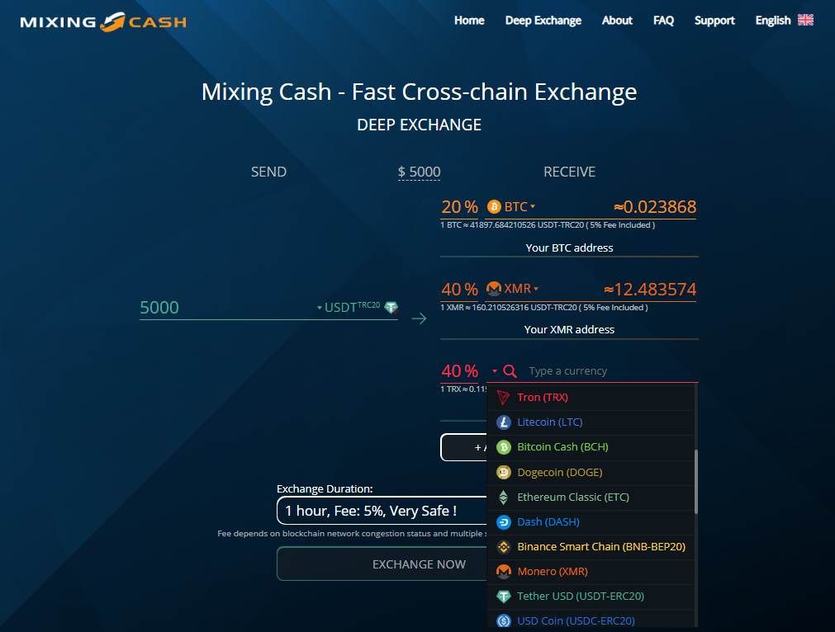
Task: Open the Exchange Duration dropdown
Action: click(382, 511)
